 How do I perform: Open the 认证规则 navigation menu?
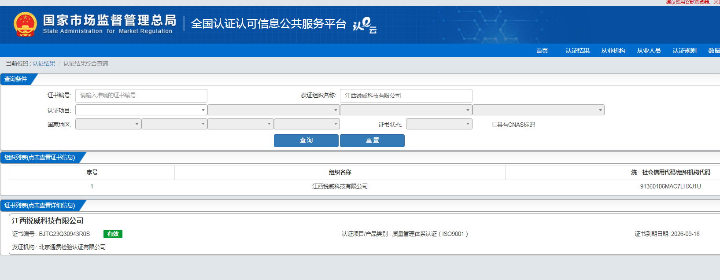tap(685, 51)
